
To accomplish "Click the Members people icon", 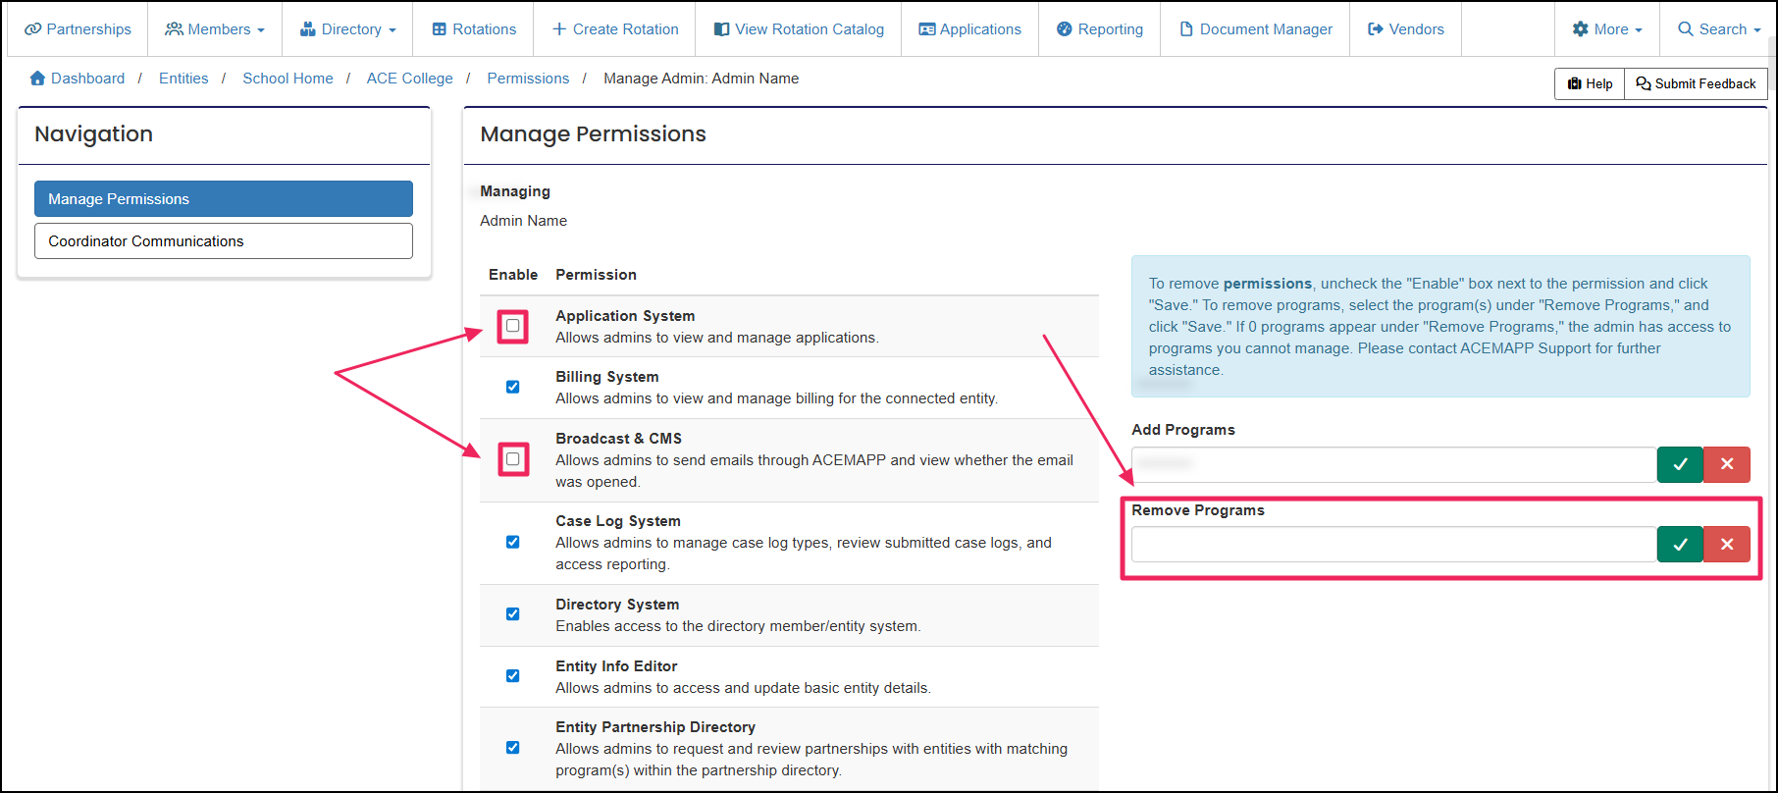I will click(x=174, y=29).
